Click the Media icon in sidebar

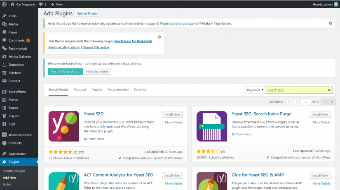tap(5, 24)
